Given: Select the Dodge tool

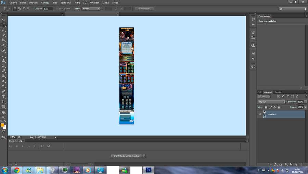Looking at the screenshot, I should click(3, 86).
